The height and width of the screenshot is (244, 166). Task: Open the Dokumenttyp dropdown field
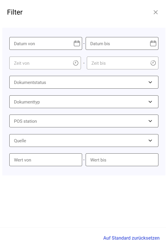coord(84,102)
